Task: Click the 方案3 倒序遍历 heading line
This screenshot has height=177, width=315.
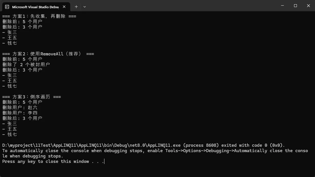Action: point(31,97)
